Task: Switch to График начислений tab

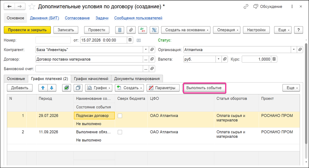Action: pyautogui.click(x=91, y=79)
